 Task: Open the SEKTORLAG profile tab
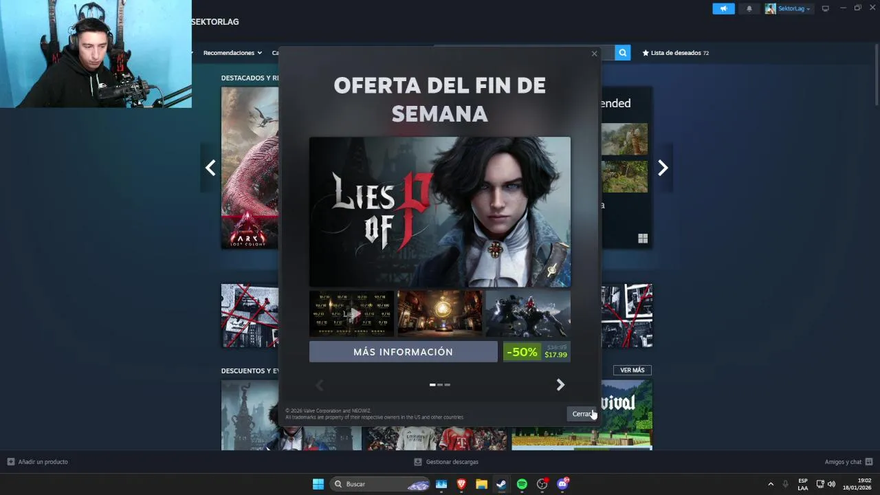click(215, 22)
